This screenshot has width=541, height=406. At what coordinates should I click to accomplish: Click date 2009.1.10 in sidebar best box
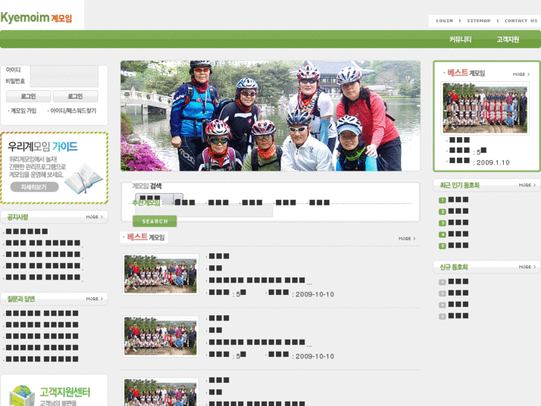click(x=493, y=162)
